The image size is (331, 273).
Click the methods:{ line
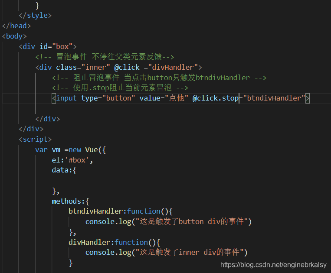coord(71,201)
